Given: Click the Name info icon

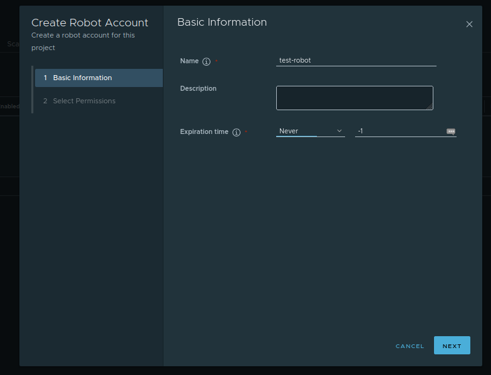Looking at the screenshot, I should click(x=206, y=61).
